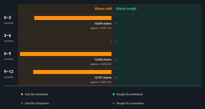Click the 12,556 shares value

click(x=103, y=59)
